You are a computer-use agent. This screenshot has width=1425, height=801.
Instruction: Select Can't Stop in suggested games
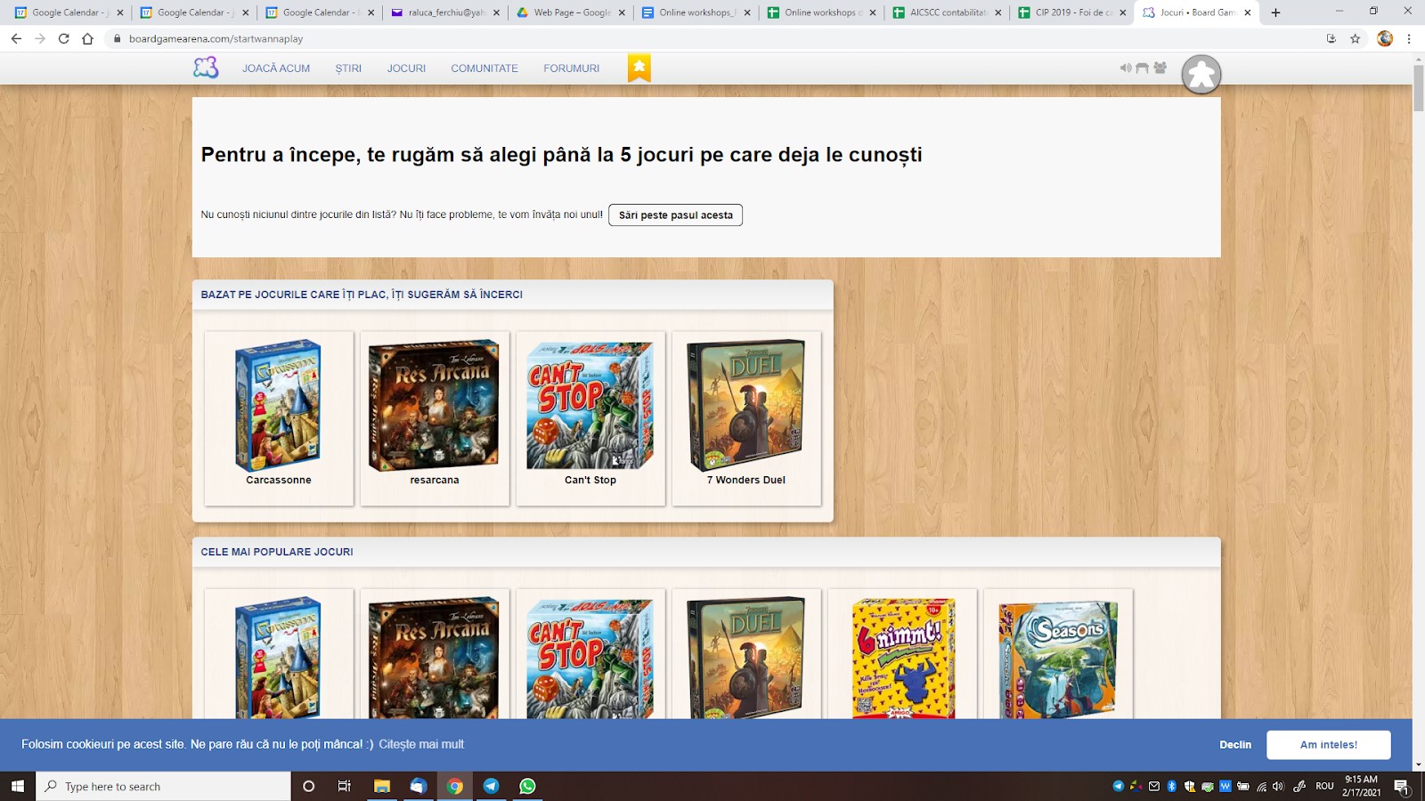[x=590, y=418]
